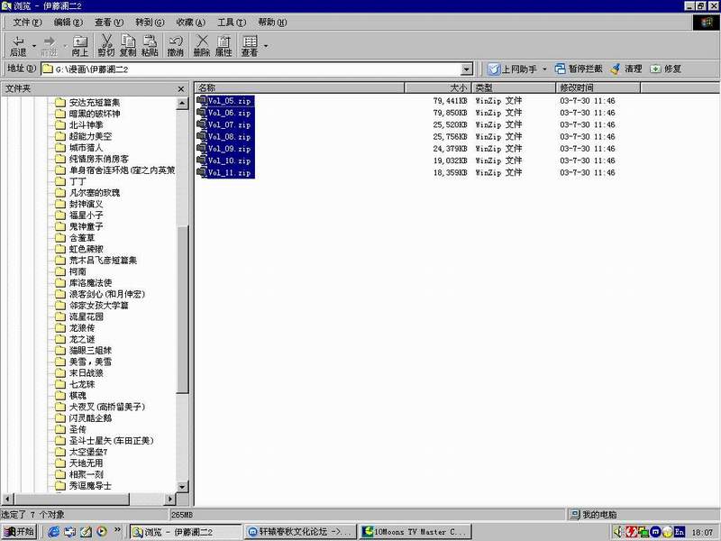Open the 编辑(E) menu

click(68, 22)
